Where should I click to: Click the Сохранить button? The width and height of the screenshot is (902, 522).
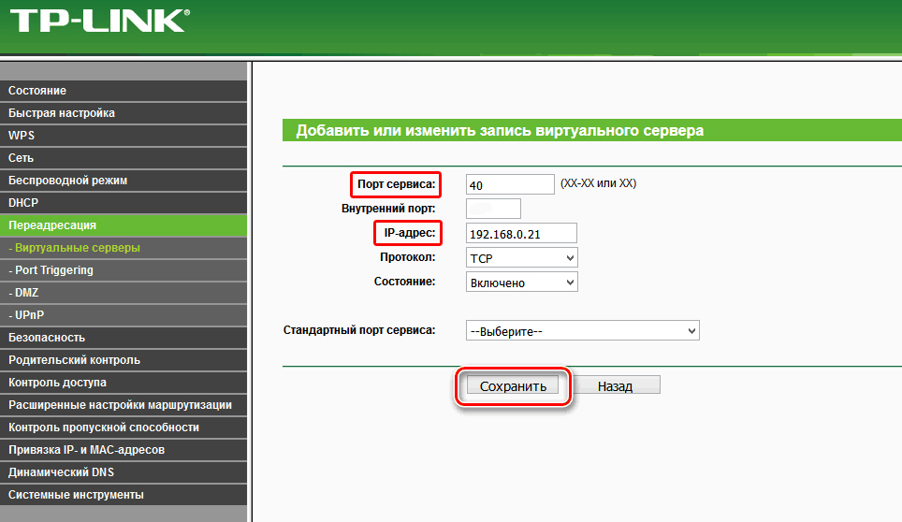pyautogui.click(x=513, y=385)
